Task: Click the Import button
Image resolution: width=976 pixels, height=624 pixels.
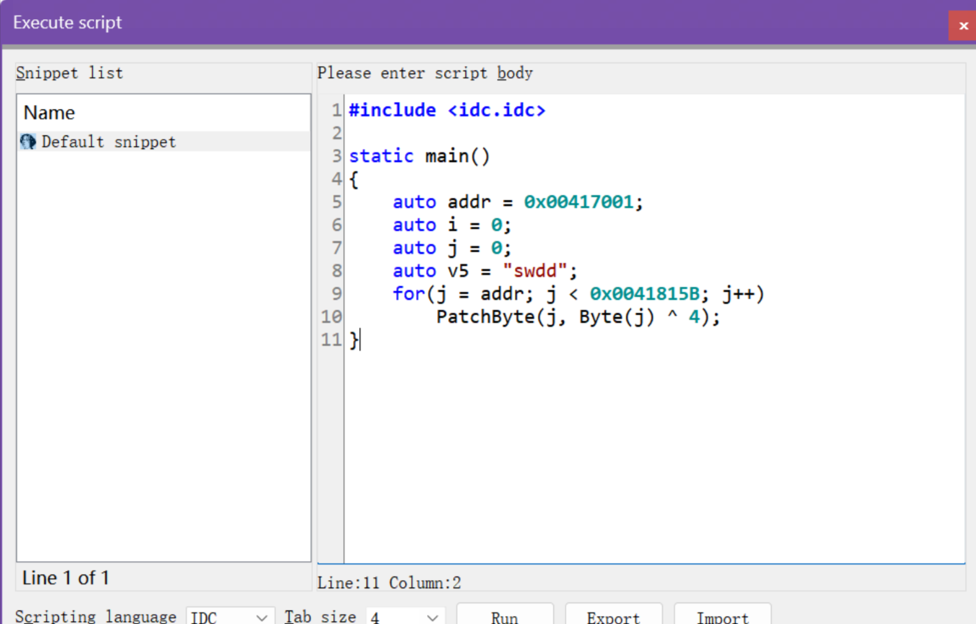Action: 722,615
